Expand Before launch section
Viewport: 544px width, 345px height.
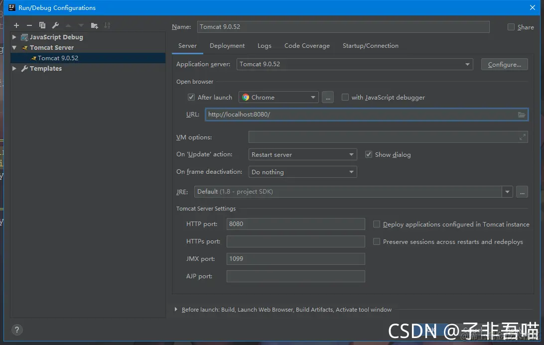[x=176, y=309]
